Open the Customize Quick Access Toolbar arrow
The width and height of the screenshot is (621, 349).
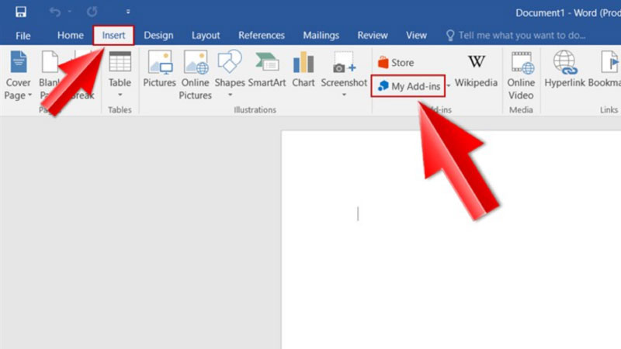coord(127,12)
